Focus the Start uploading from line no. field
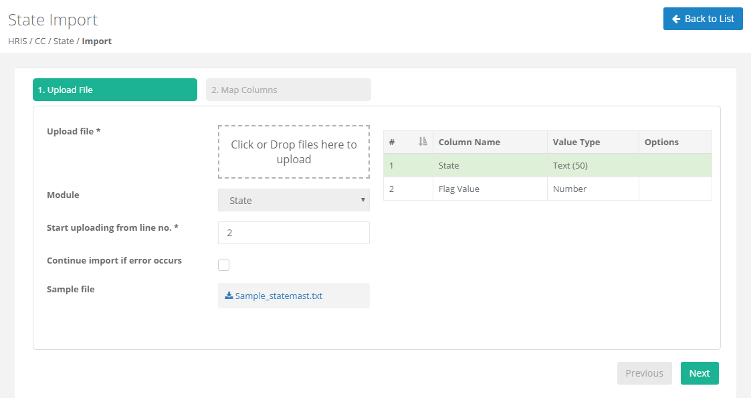The width and height of the screenshot is (751, 398). coord(294,233)
